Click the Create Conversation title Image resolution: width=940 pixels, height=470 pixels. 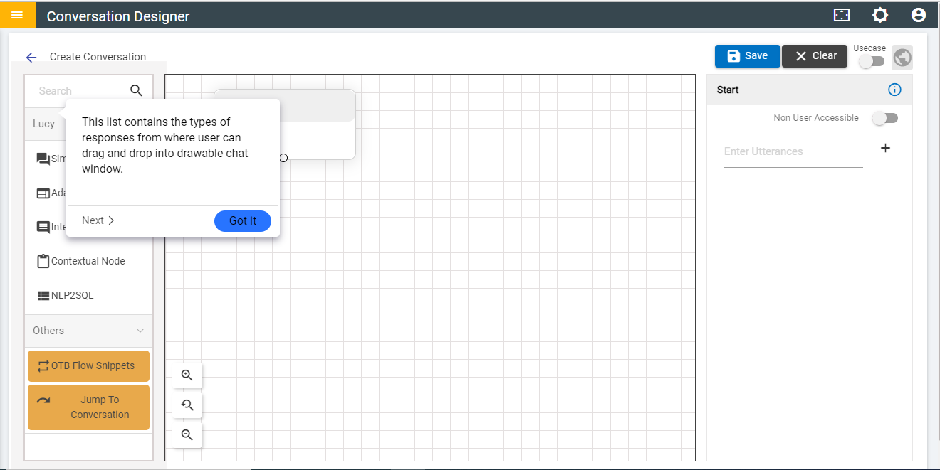coord(98,57)
